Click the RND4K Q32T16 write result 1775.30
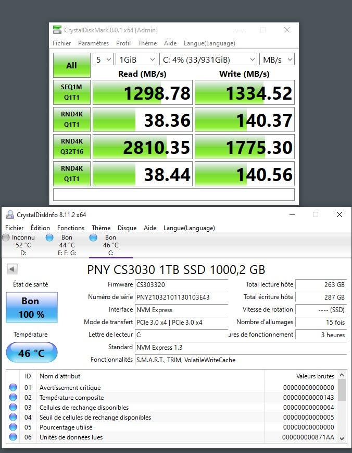The width and height of the screenshot is (352, 453). pos(244,147)
